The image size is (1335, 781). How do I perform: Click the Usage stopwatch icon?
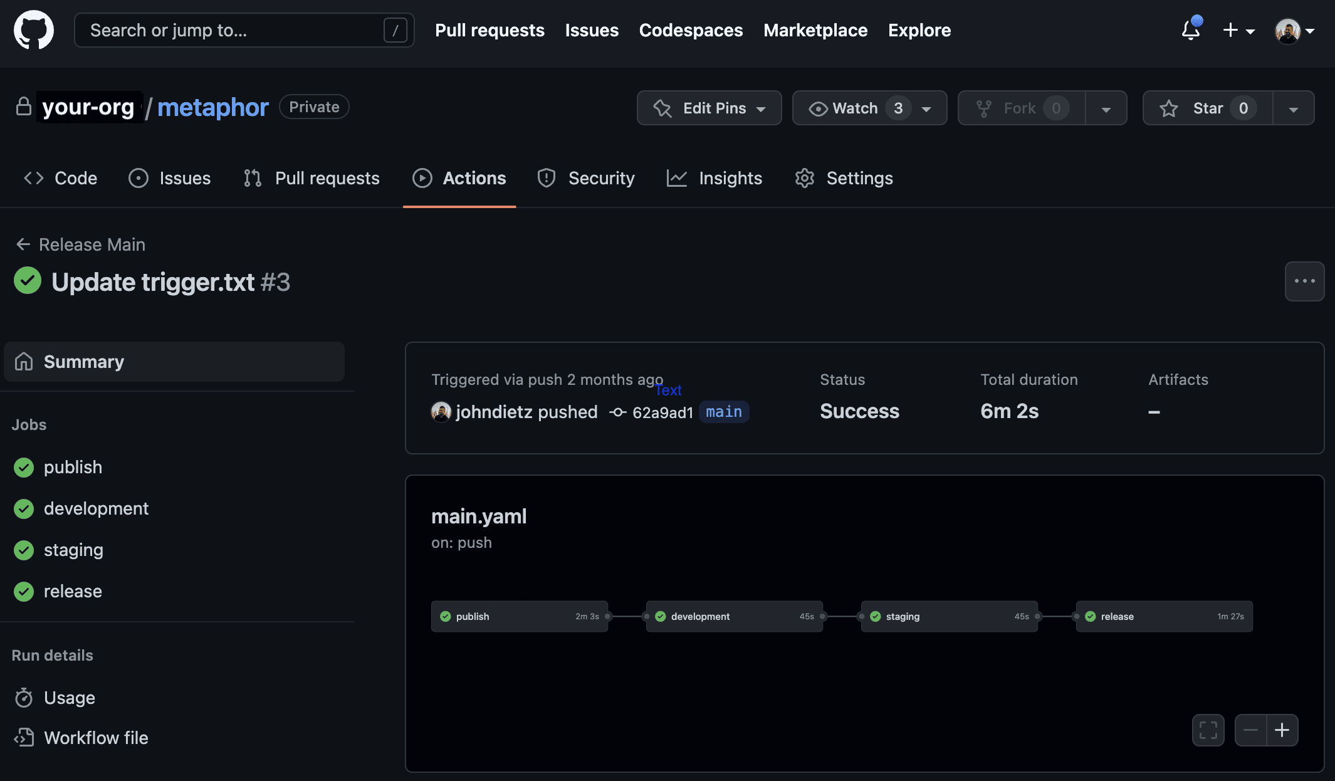point(24,698)
